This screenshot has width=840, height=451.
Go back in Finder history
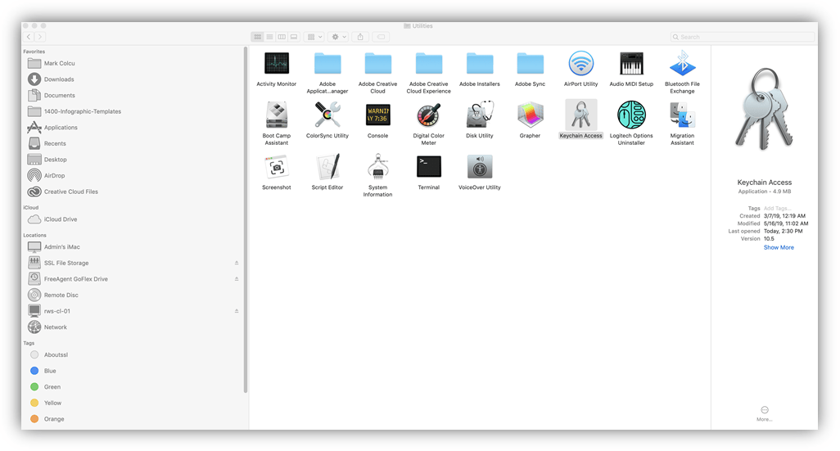[x=29, y=37]
